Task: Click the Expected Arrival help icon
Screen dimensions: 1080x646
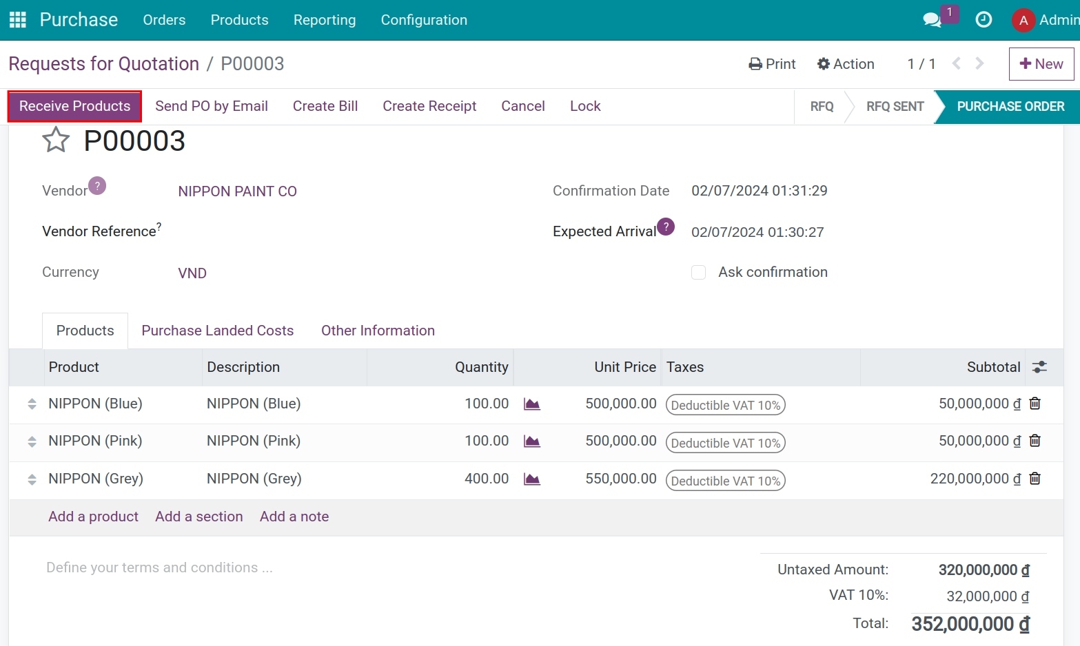Action: (665, 226)
